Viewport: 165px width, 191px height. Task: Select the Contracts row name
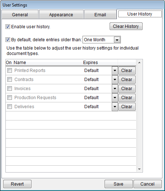tap(24, 80)
